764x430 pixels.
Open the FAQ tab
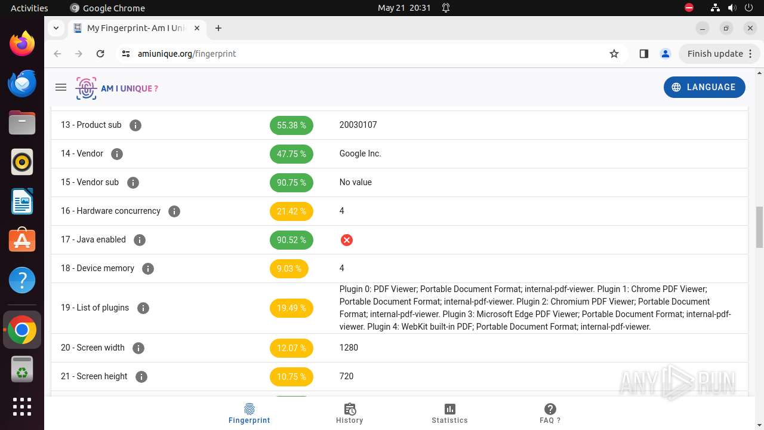pos(550,413)
